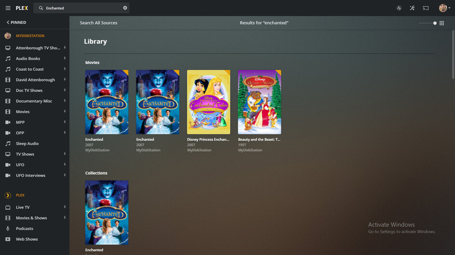Unpin Documentary Misc library
This screenshot has height=255, width=455.
[x=65, y=101]
